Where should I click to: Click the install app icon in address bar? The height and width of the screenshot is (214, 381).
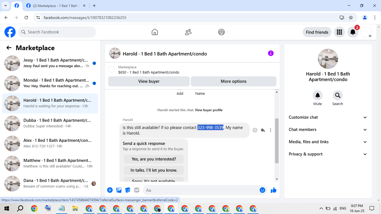click(x=342, y=18)
